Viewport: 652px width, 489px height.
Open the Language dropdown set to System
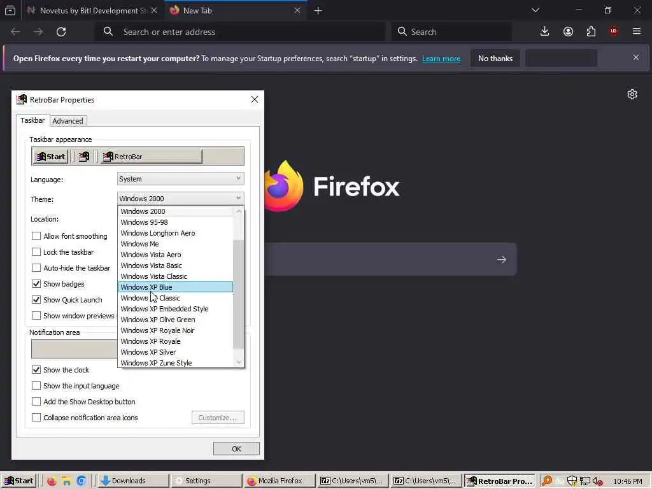180,179
